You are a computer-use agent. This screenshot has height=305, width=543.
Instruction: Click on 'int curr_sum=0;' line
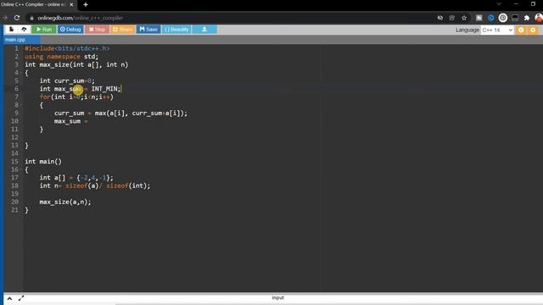(67, 80)
